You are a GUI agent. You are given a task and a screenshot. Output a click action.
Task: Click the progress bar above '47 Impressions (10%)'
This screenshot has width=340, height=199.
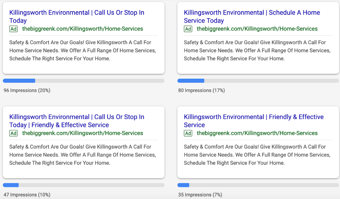[x=84, y=185]
